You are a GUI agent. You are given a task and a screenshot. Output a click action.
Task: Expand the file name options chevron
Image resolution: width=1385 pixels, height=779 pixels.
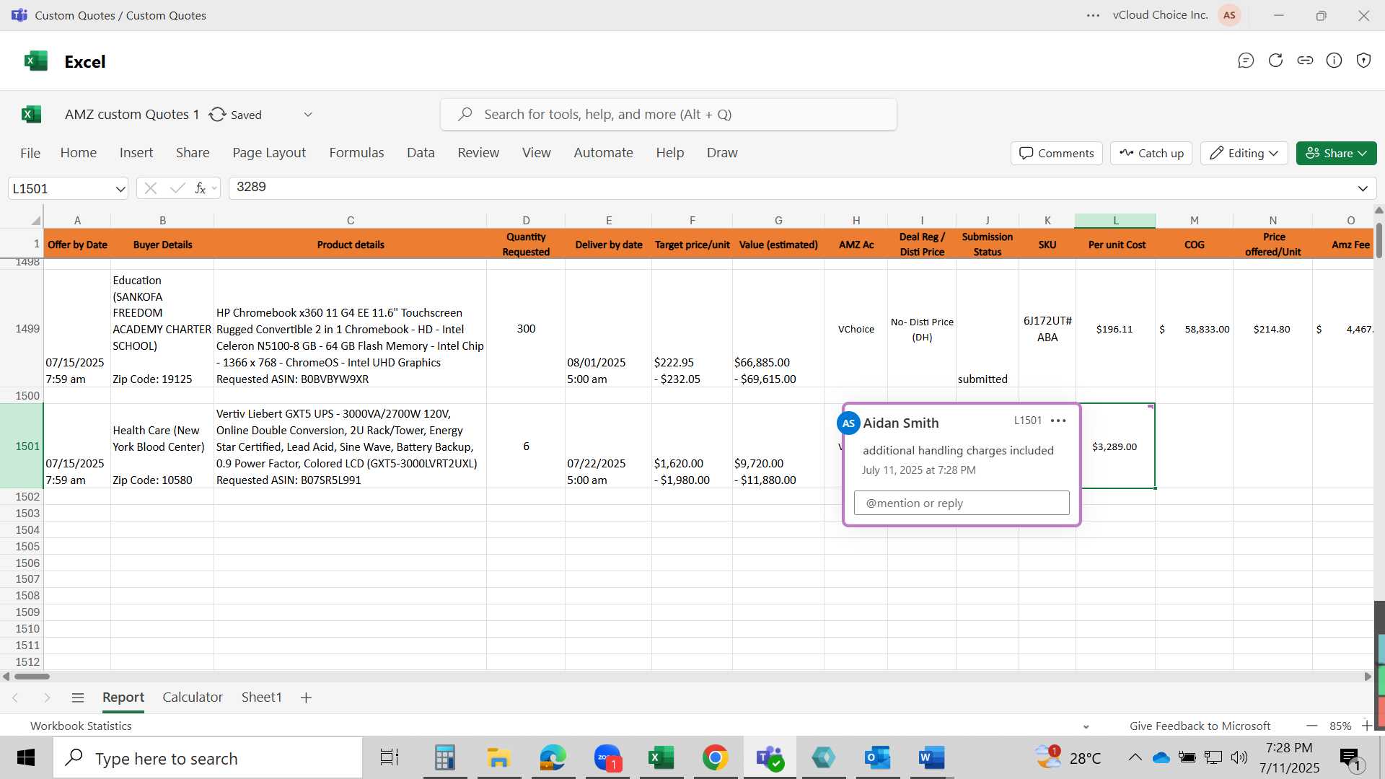click(308, 115)
